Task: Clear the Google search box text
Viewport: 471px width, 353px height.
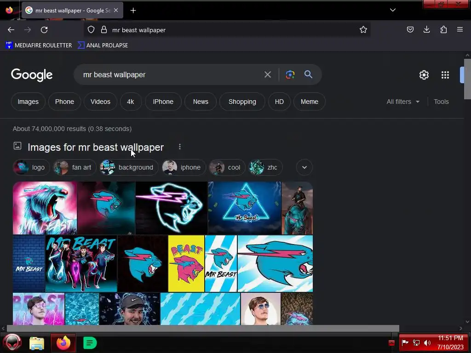Action: [x=268, y=74]
